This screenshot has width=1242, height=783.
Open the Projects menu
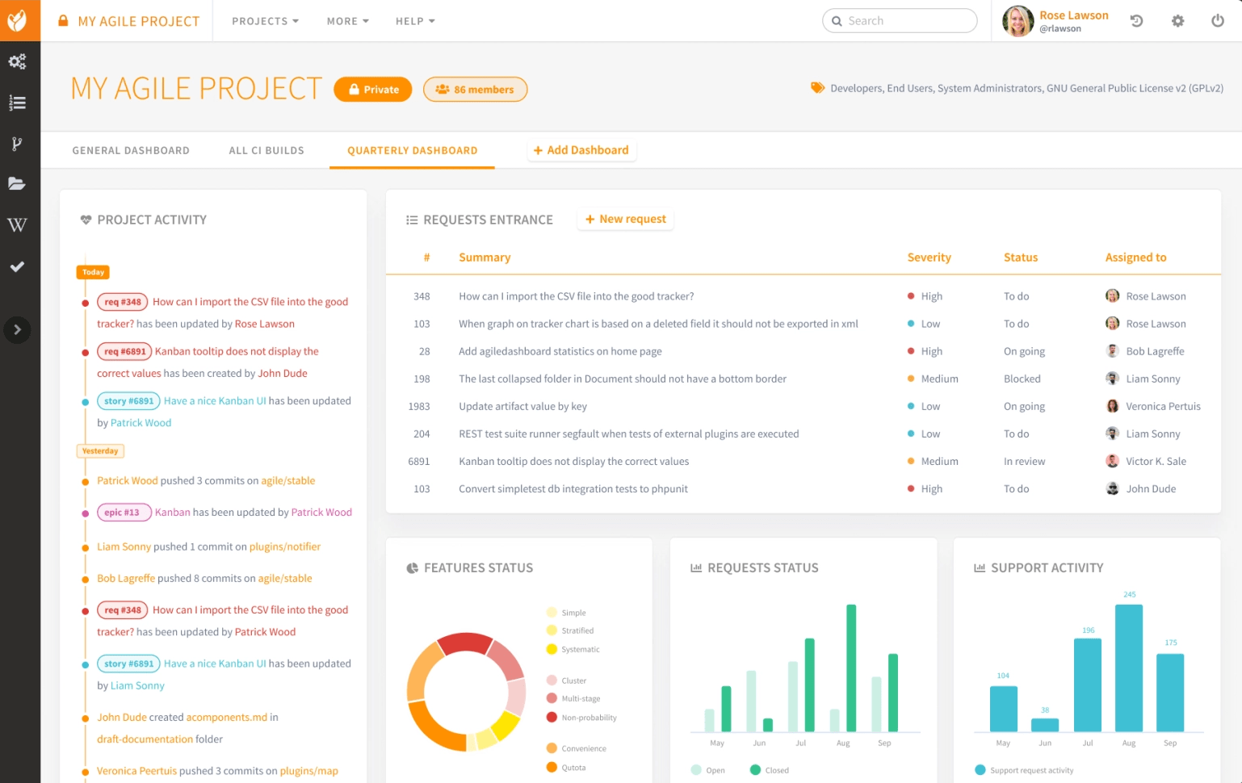(264, 21)
